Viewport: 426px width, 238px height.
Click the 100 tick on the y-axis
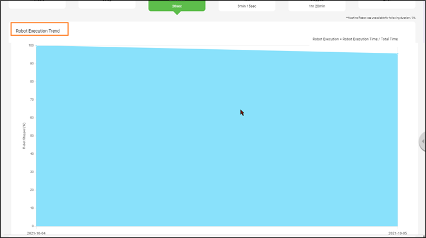coord(31,46)
